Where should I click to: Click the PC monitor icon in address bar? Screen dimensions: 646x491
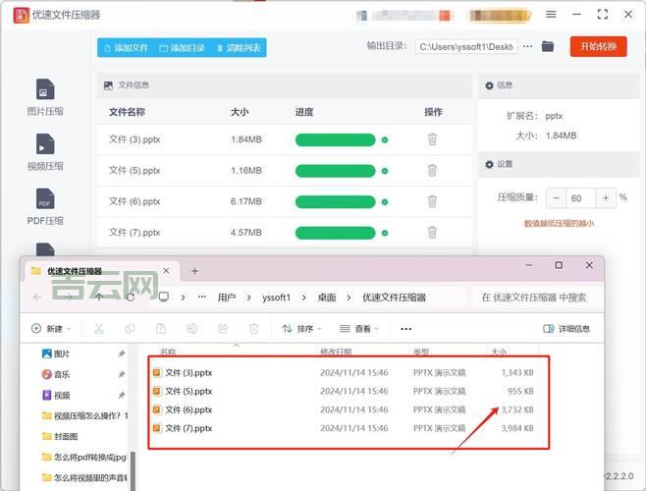pos(164,297)
